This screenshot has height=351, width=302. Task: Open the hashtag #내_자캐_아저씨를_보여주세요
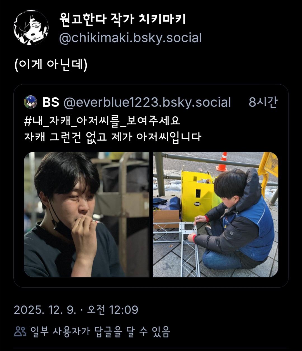coord(102,121)
